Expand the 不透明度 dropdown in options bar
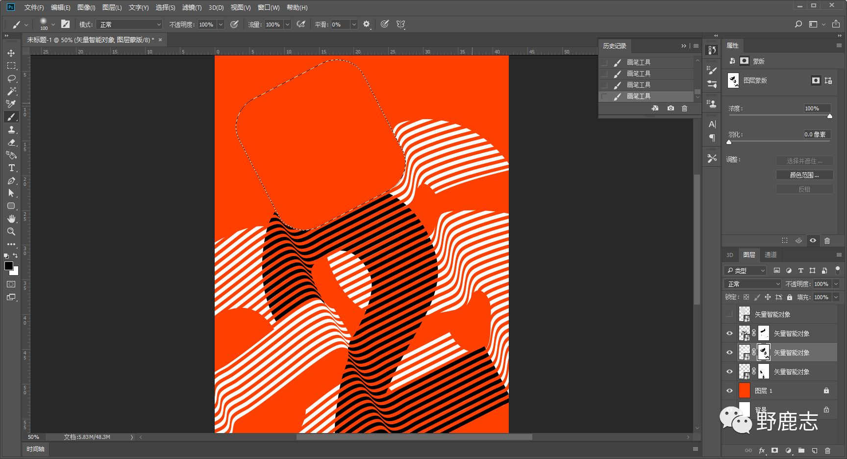 [x=221, y=25]
